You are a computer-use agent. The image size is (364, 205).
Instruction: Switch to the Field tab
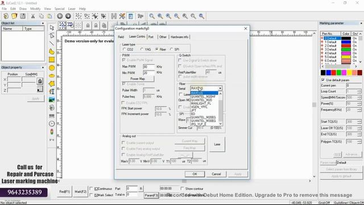point(121,37)
